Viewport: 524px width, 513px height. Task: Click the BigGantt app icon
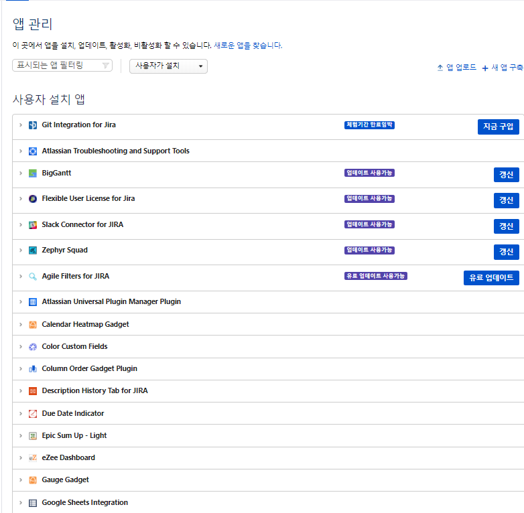click(x=33, y=173)
